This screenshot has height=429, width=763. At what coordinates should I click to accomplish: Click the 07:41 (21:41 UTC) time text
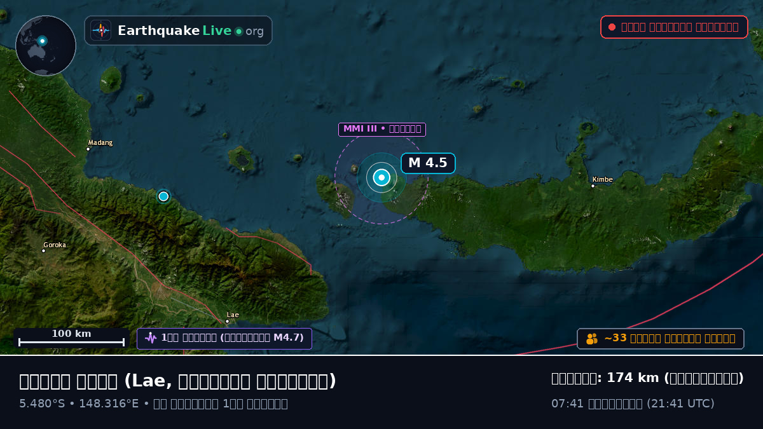click(633, 404)
